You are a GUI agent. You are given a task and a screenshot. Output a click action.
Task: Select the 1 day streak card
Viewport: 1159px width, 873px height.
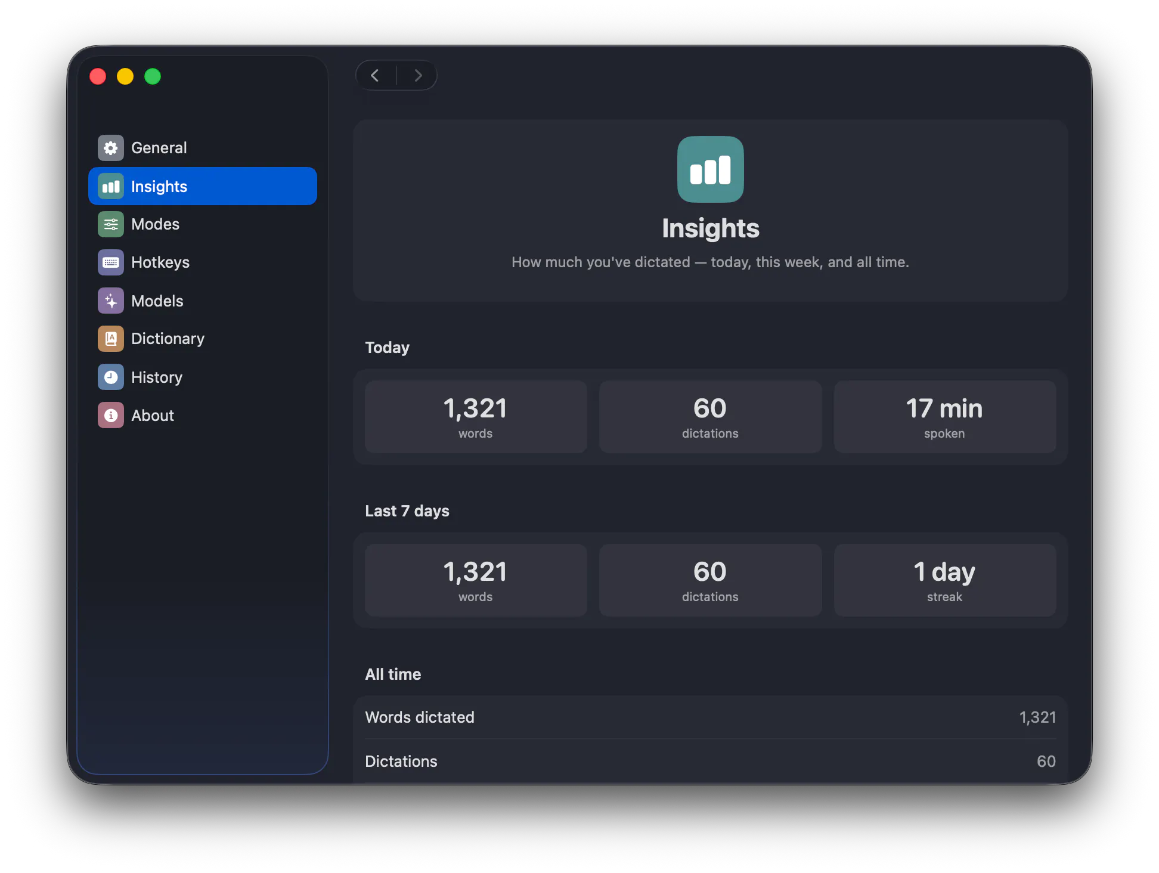click(945, 580)
